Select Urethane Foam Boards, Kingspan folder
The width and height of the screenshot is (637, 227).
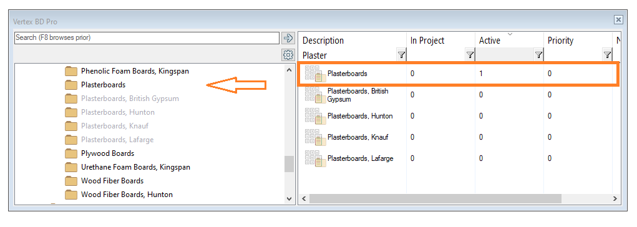click(135, 167)
